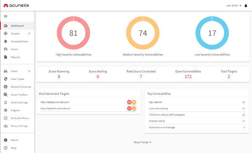Click the Scans radar icon
The image size is (252, 153).
pyautogui.click(x=5, y=49)
